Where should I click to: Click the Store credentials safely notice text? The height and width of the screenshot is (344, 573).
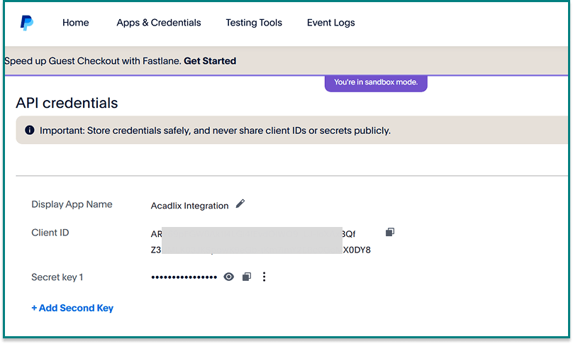pyautogui.click(x=215, y=131)
